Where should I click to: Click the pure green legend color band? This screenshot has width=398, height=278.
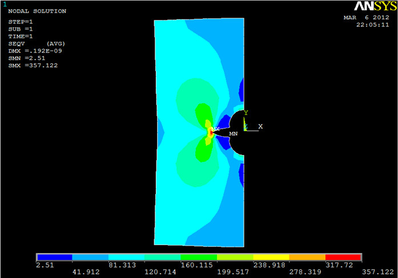199,257
